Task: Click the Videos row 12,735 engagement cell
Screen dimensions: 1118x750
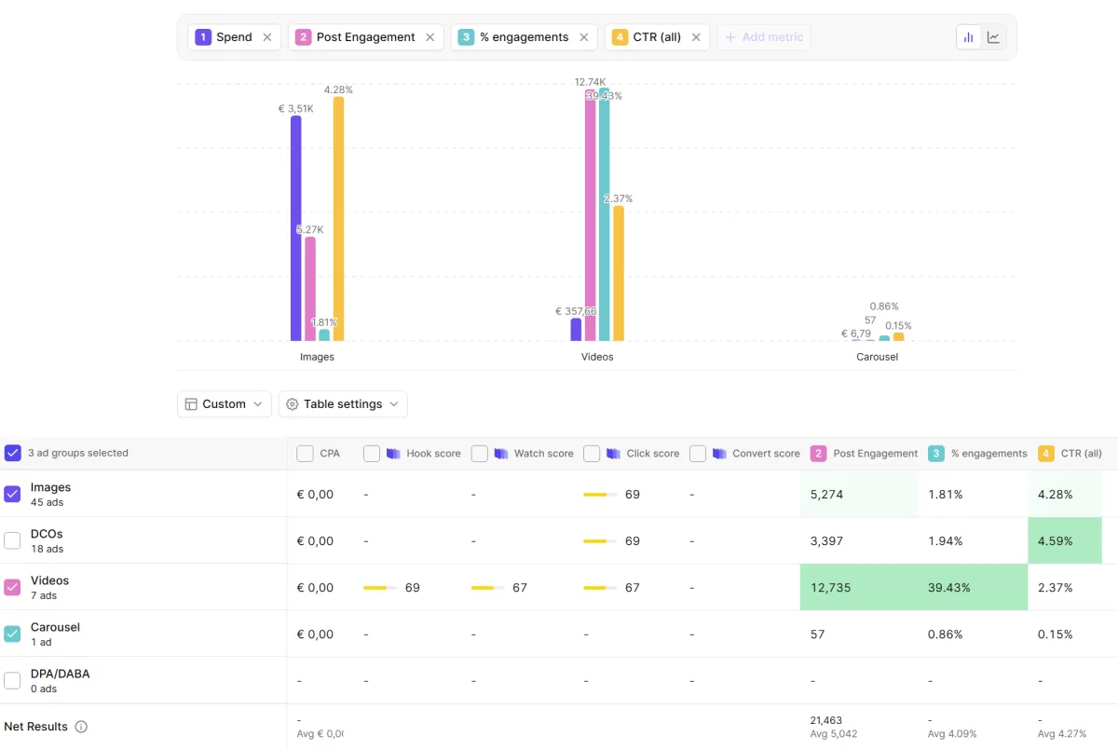Action: click(x=859, y=587)
